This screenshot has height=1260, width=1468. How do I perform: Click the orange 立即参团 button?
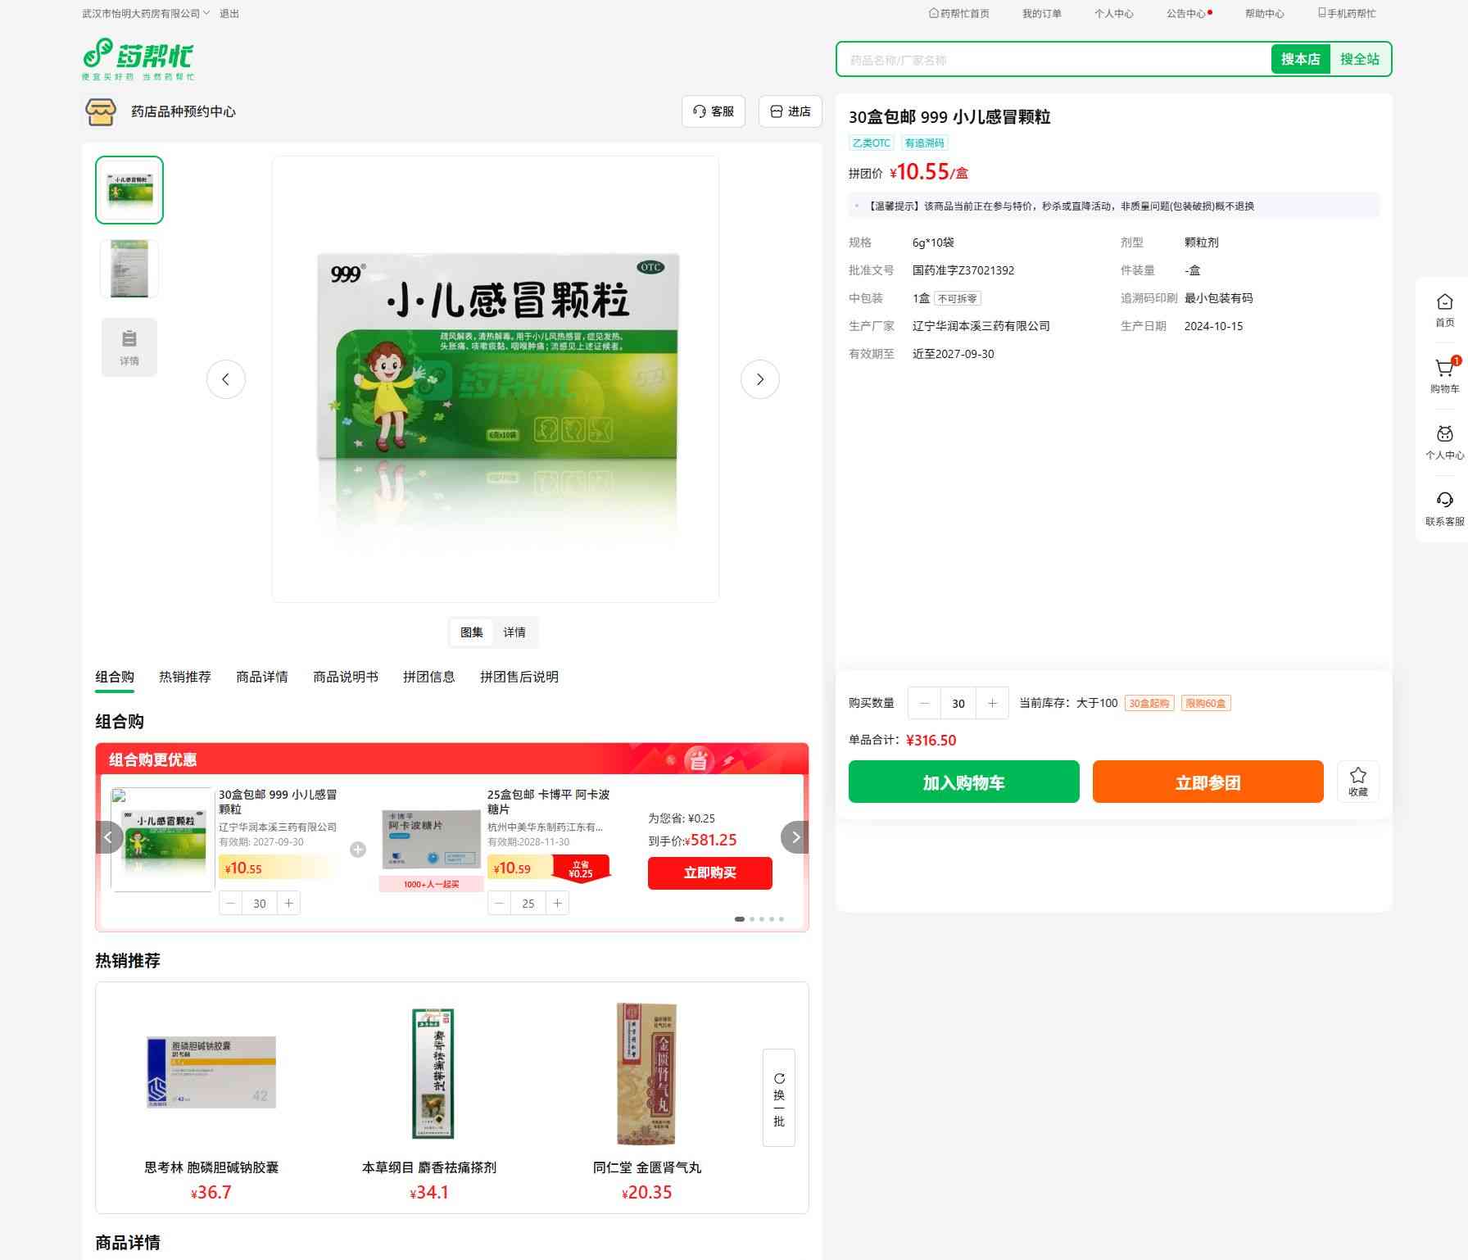1207,782
